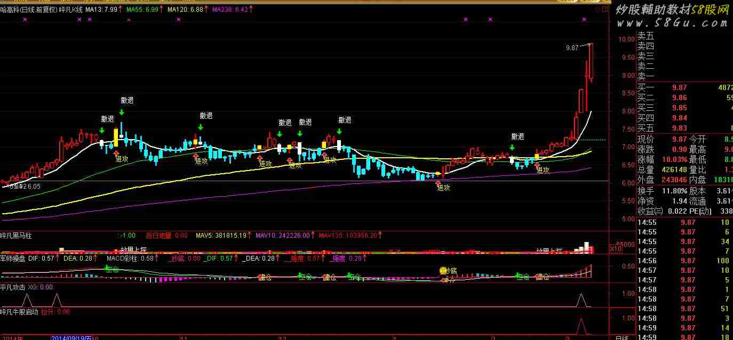
Task: Click the X10 volume scale box
Action: [616, 248]
